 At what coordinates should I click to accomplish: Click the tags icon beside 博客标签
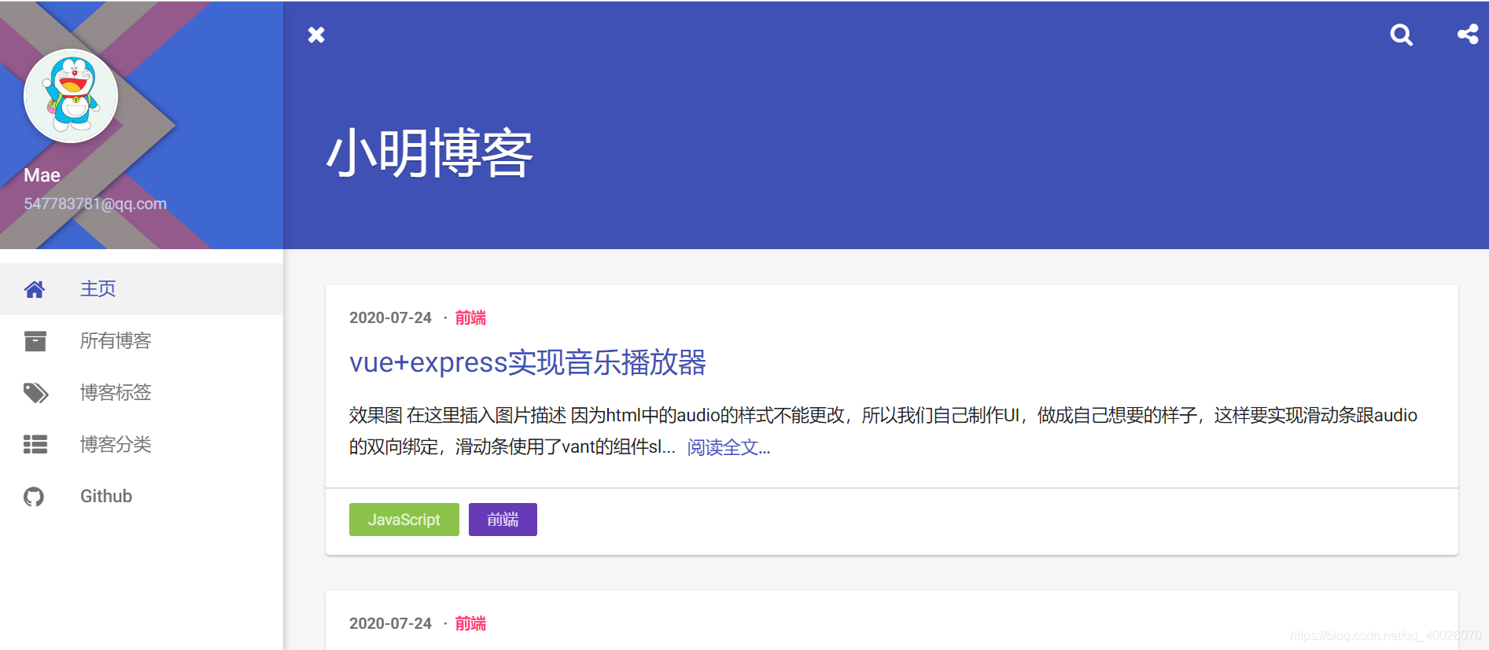point(36,393)
